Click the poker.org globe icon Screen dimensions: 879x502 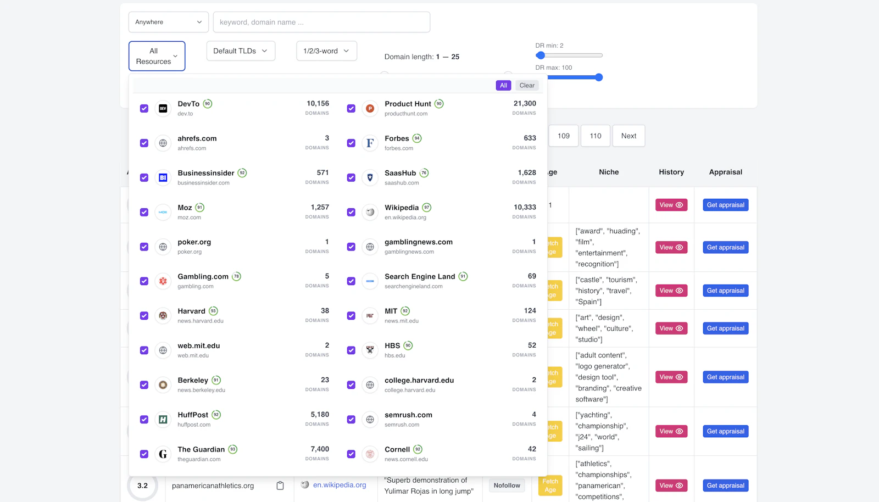(x=163, y=247)
